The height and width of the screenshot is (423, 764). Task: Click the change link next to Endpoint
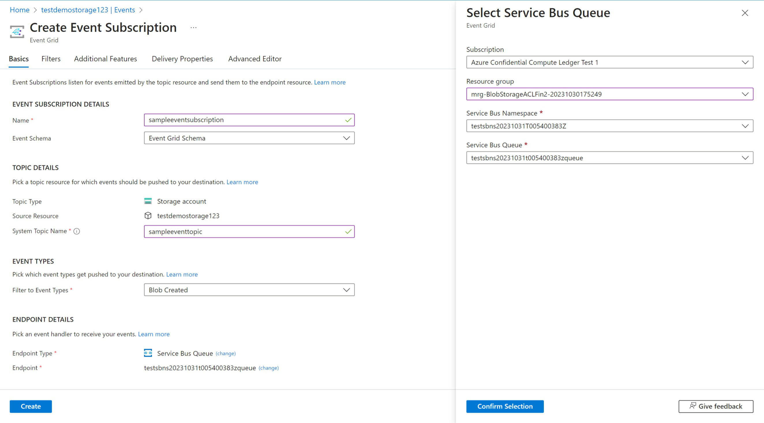(269, 368)
